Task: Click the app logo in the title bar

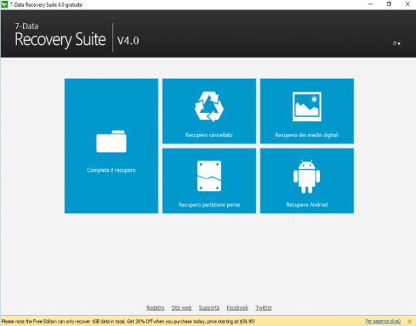Action: pyautogui.click(x=5, y=5)
